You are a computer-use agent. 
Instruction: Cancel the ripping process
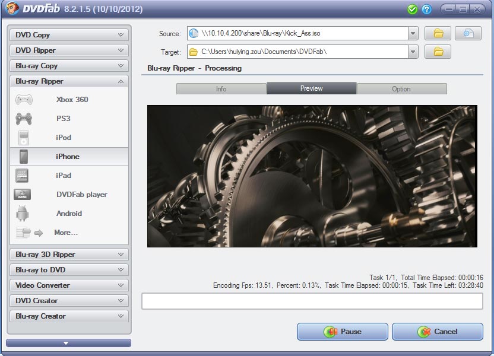pos(438,332)
